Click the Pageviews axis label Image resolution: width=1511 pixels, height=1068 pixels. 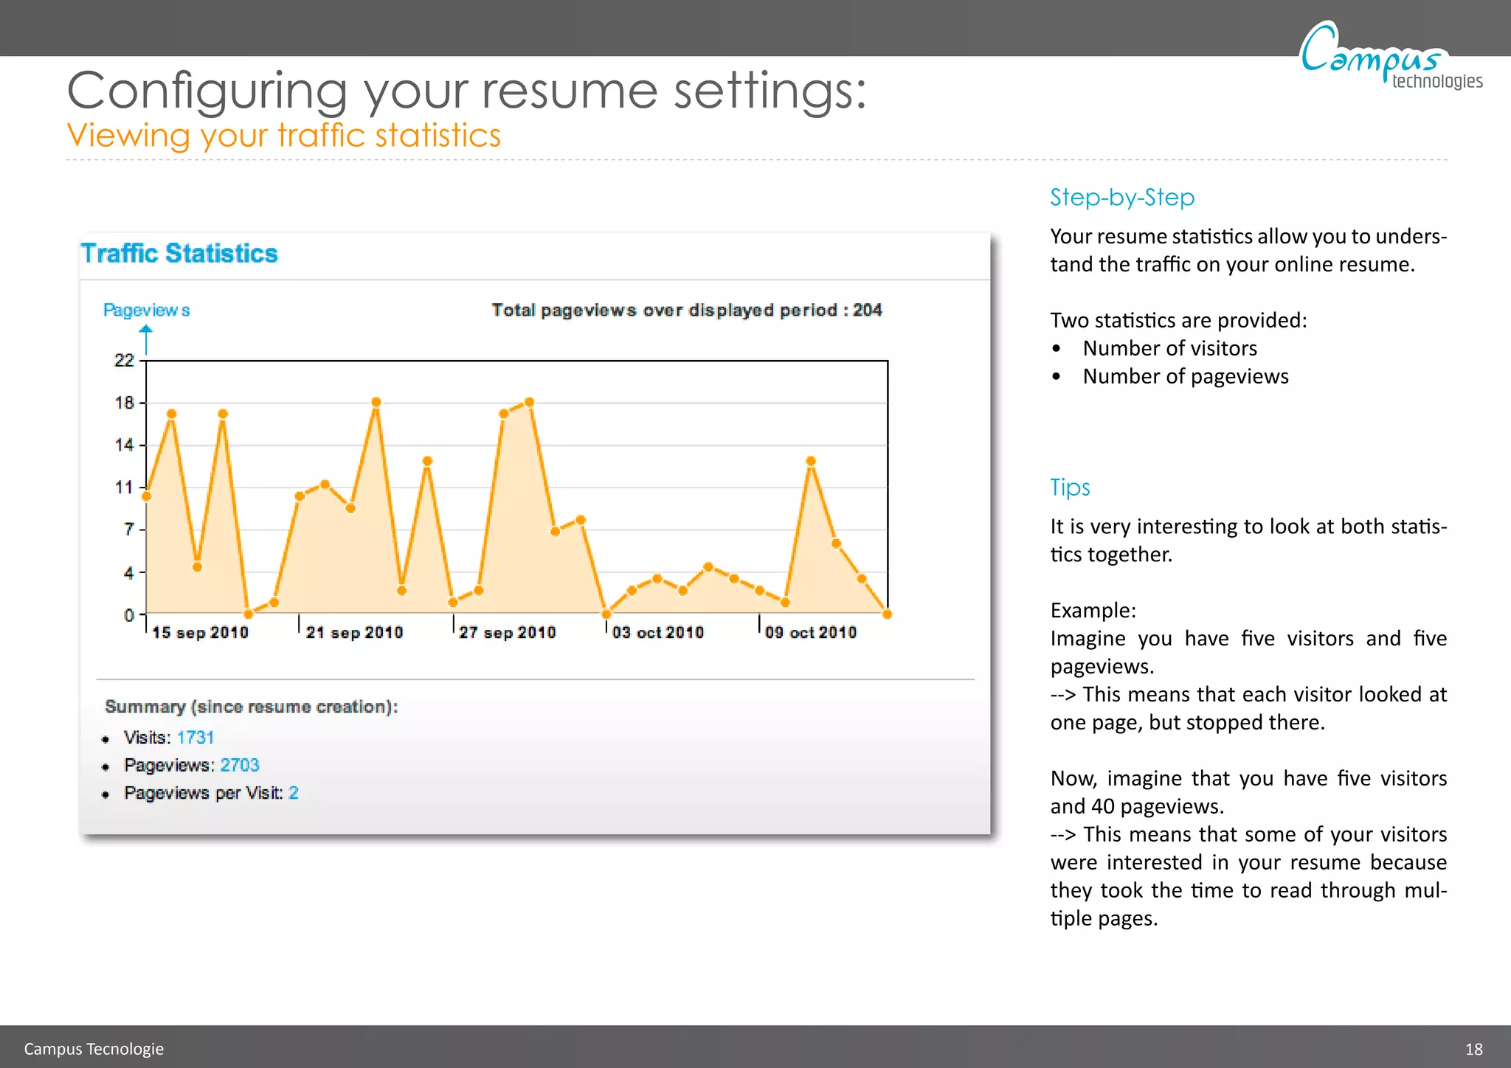click(x=146, y=310)
